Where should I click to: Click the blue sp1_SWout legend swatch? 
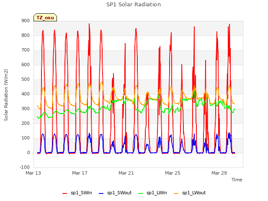[101, 193]
